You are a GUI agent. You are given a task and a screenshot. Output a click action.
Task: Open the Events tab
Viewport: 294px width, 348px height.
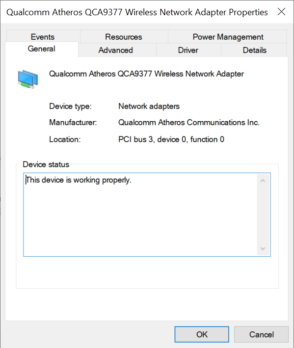coord(43,37)
